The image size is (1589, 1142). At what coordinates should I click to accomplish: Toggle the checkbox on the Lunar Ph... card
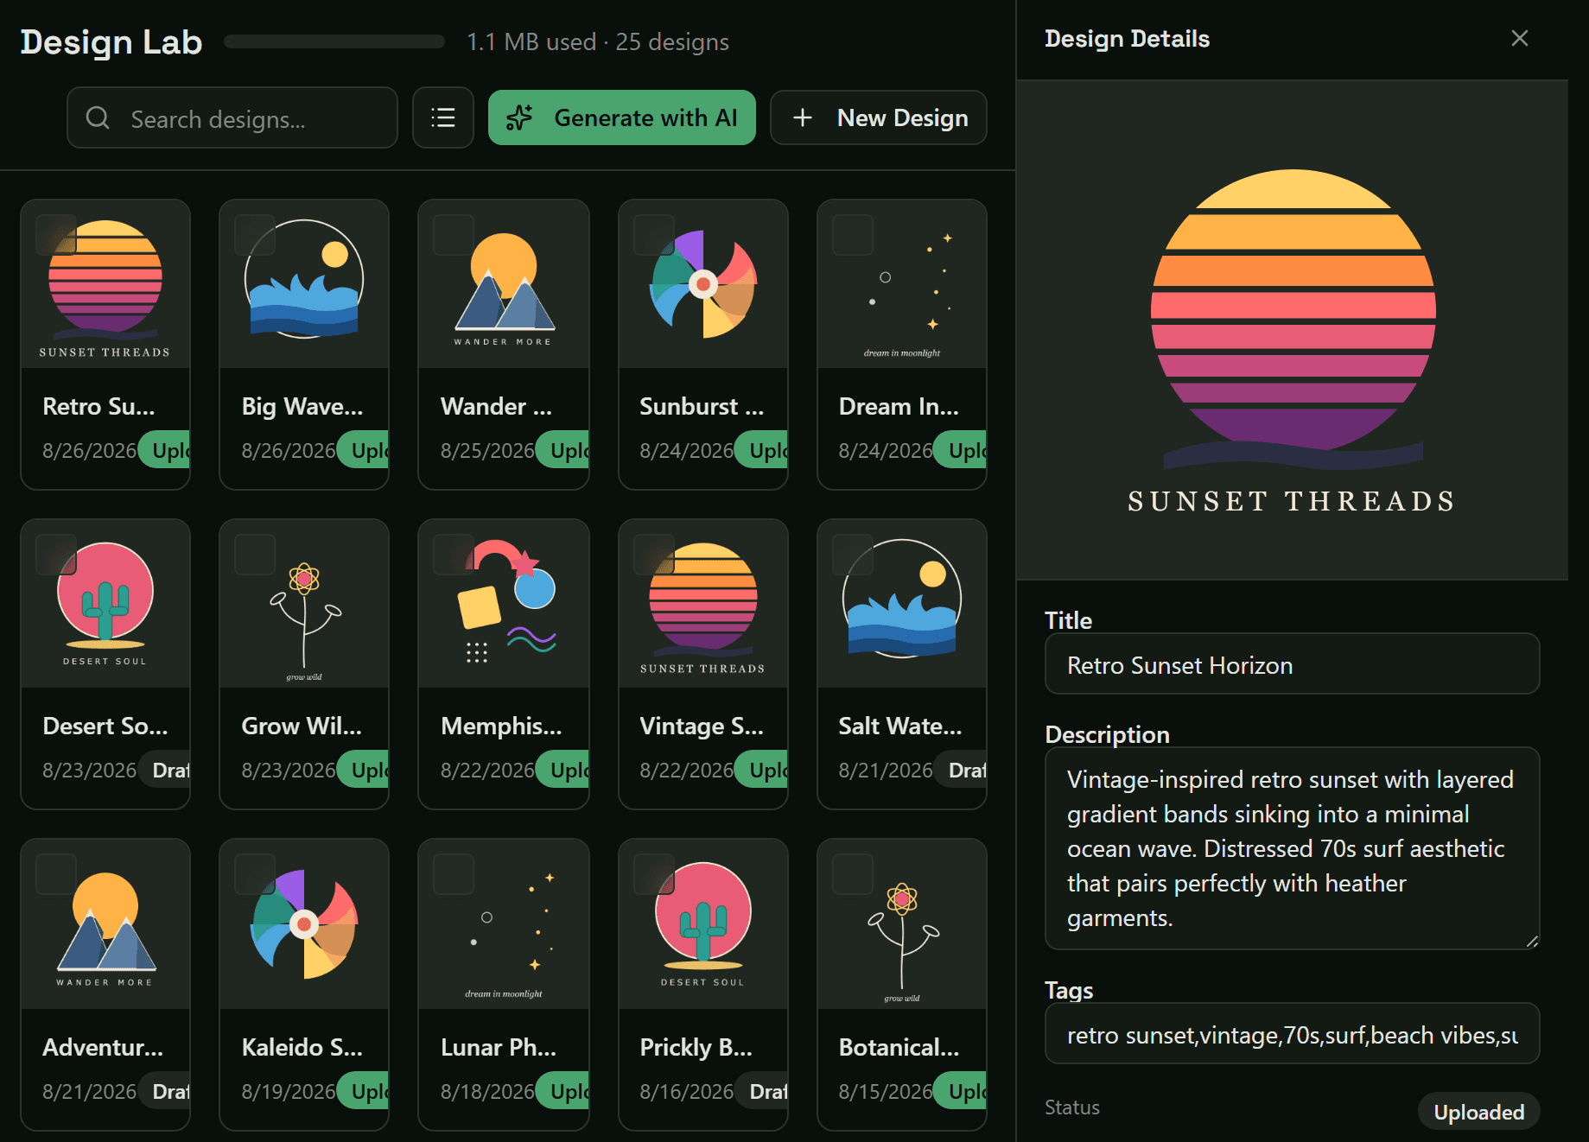coord(454,874)
